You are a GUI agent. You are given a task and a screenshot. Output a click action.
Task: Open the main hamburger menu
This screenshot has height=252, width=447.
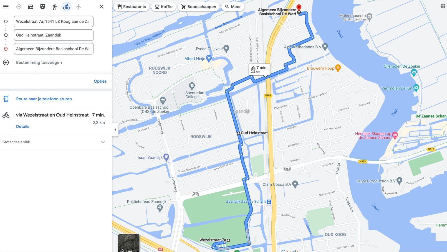click(x=6, y=7)
